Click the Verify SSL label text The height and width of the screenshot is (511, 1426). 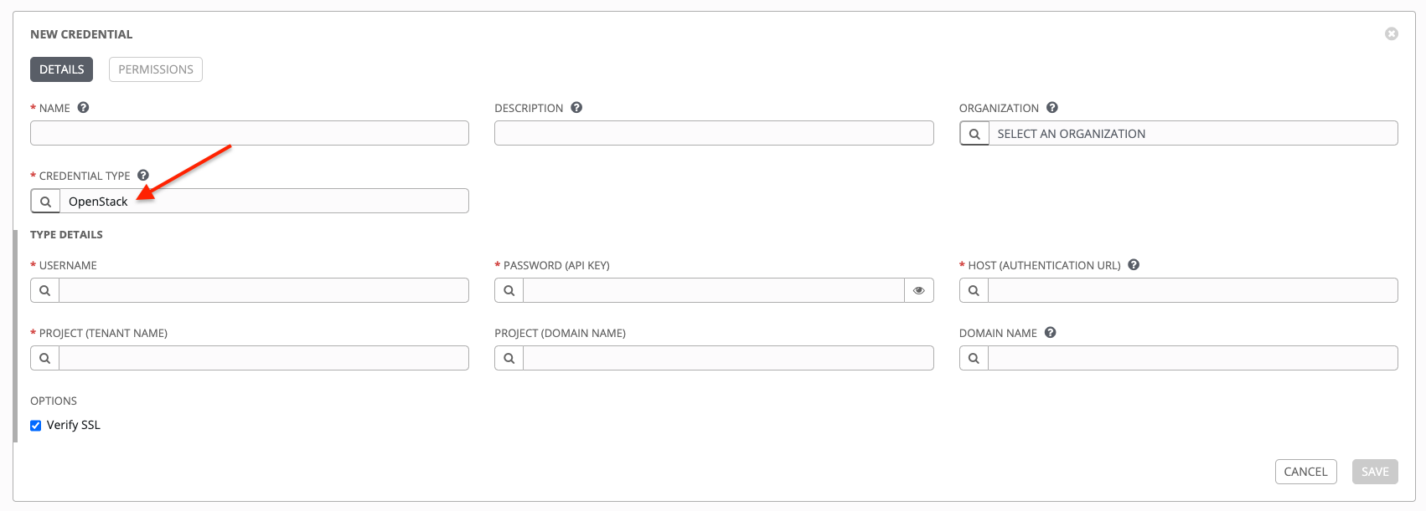74,425
